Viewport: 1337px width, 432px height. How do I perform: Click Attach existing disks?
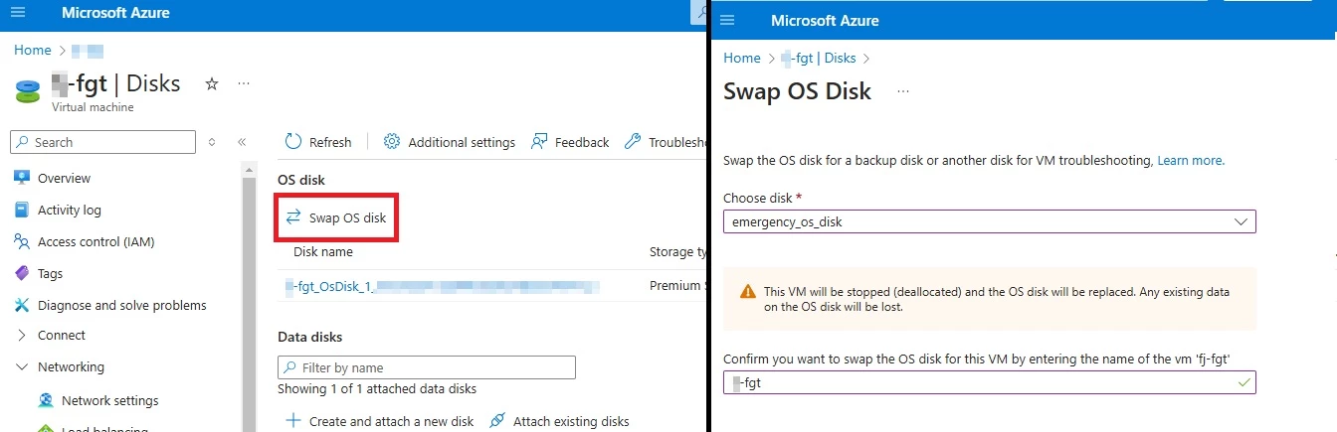tap(560, 421)
